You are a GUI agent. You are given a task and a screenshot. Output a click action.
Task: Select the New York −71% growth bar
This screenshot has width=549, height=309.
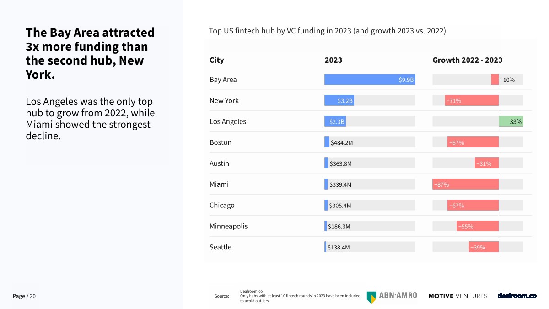pos(471,101)
